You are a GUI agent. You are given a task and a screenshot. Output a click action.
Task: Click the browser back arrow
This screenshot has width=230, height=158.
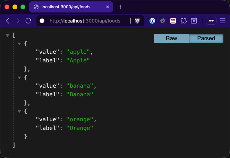8,21
